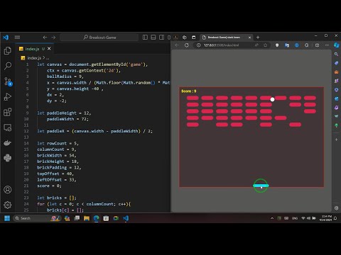Open VS Code from the taskbar

pos(126,218)
